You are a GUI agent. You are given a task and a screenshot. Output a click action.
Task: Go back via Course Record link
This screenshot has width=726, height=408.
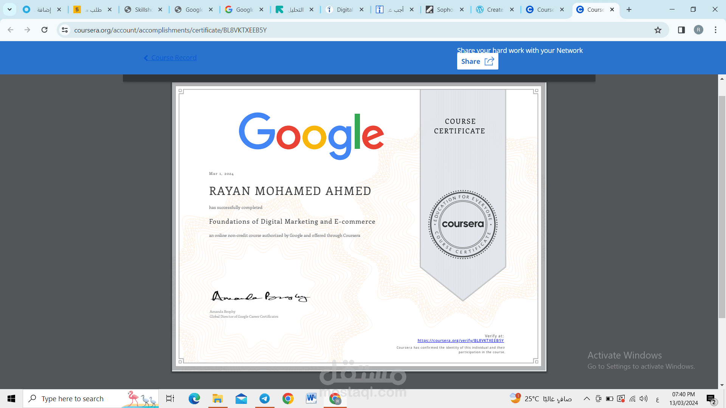(x=170, y=58)
